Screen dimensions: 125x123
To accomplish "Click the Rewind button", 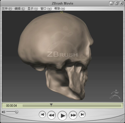I will tap(51, 115).
